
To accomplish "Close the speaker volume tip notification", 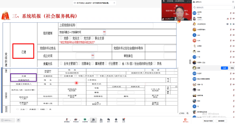I will 114,3.
